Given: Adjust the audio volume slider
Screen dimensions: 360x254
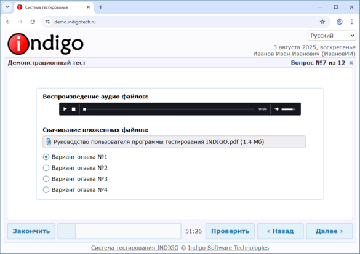Looking at the screenshot, I should tap(289, 109).
